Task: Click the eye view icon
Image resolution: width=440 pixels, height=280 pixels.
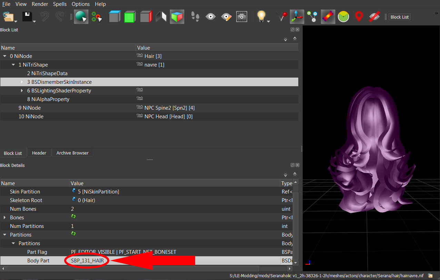Action: 210,17
